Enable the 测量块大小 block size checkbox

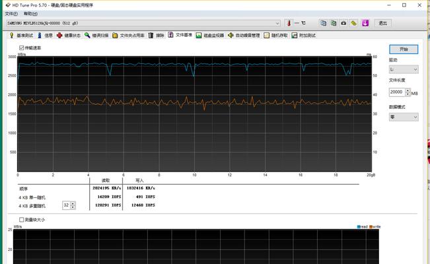pos(22,220)
